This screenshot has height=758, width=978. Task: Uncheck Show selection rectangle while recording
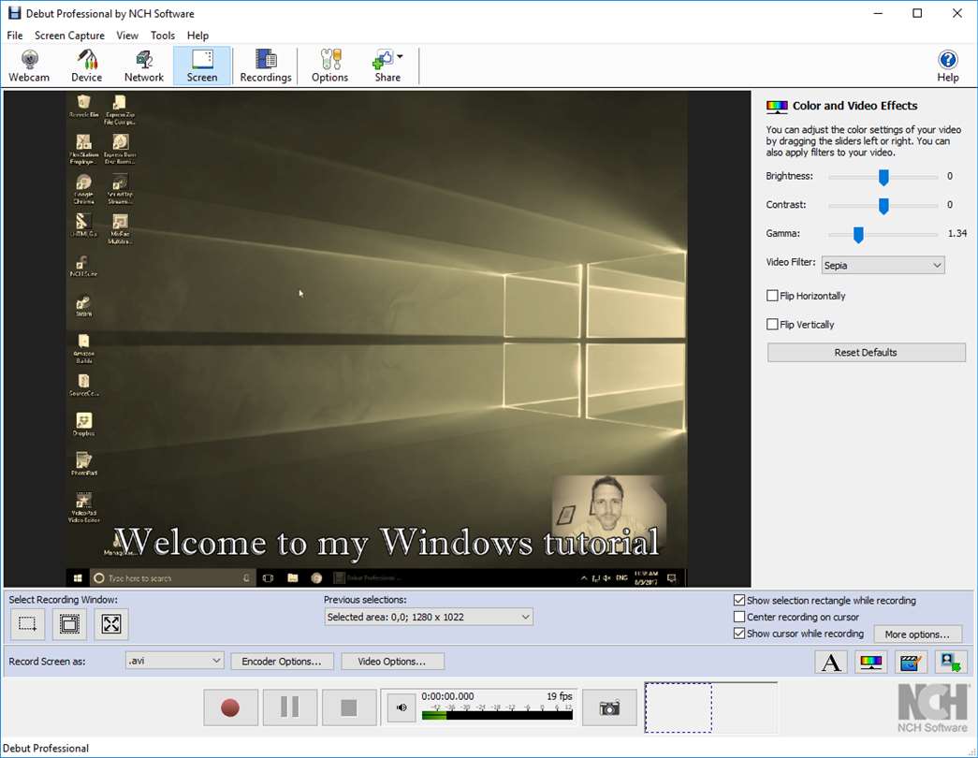[x=739, y=600]
